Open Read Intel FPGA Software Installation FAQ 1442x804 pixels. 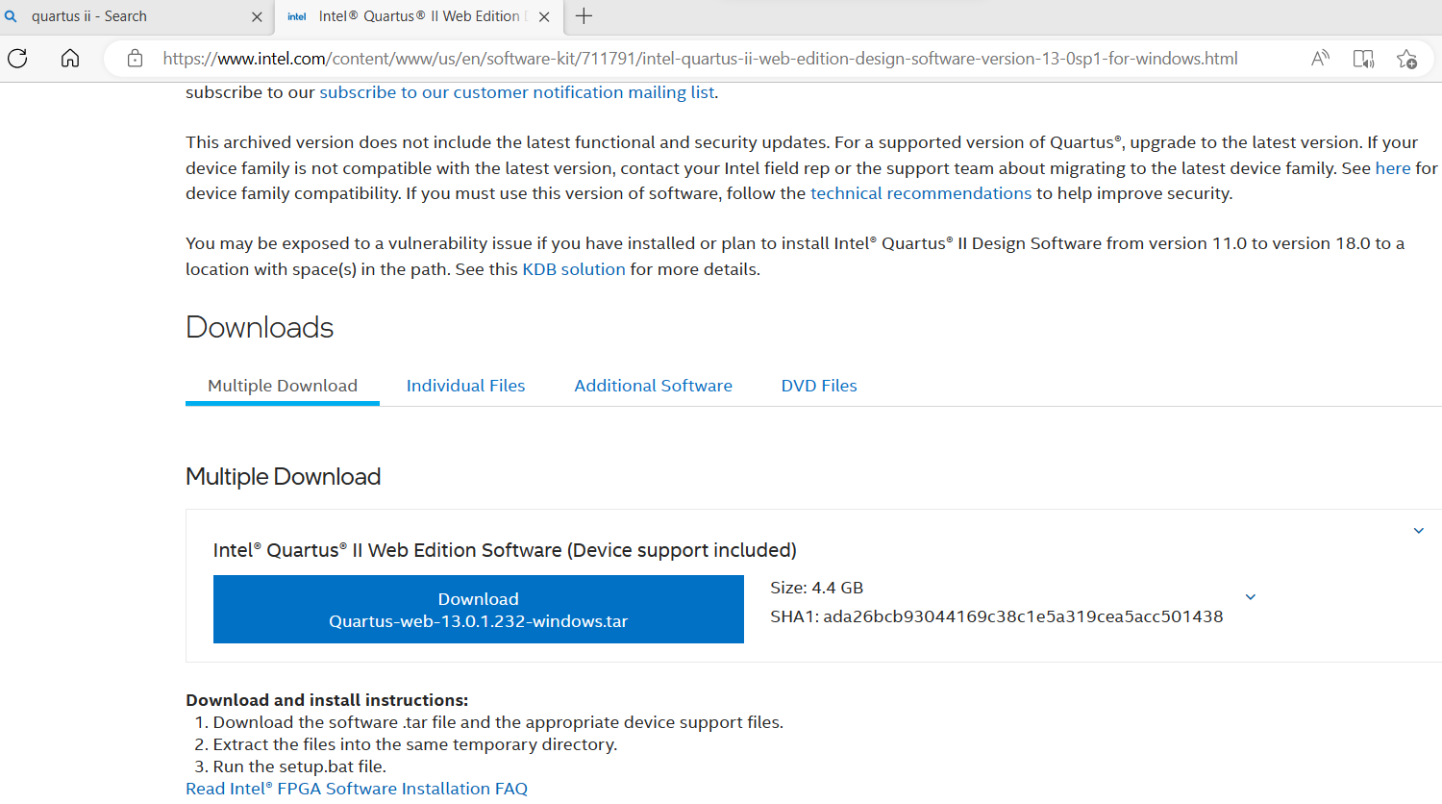click(357, 789)
